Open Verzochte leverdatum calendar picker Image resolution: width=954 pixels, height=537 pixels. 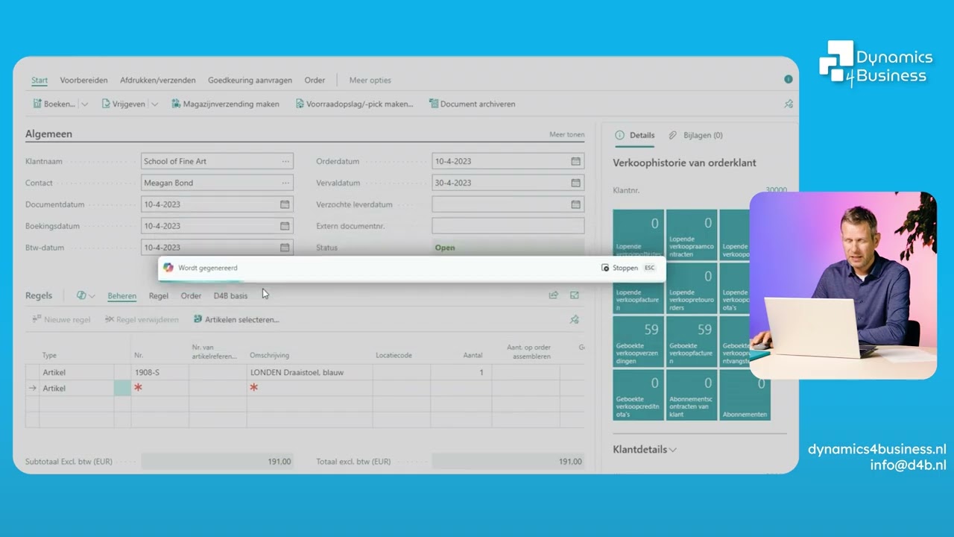tap(575, 204)
